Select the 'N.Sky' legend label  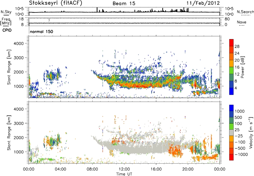tap(6, 12)
